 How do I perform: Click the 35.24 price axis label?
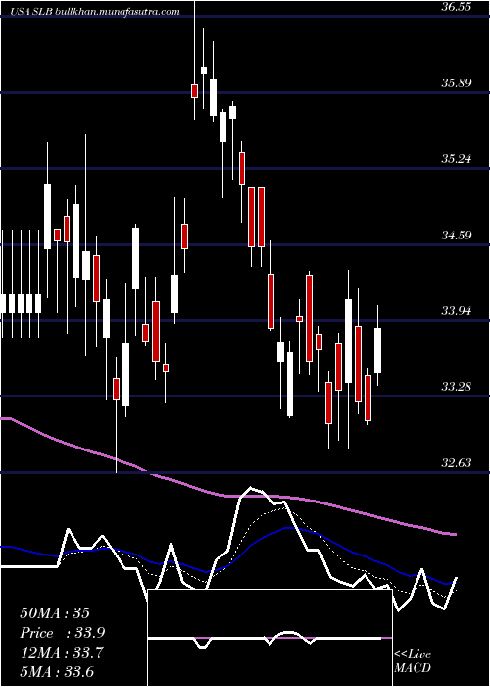457,159
